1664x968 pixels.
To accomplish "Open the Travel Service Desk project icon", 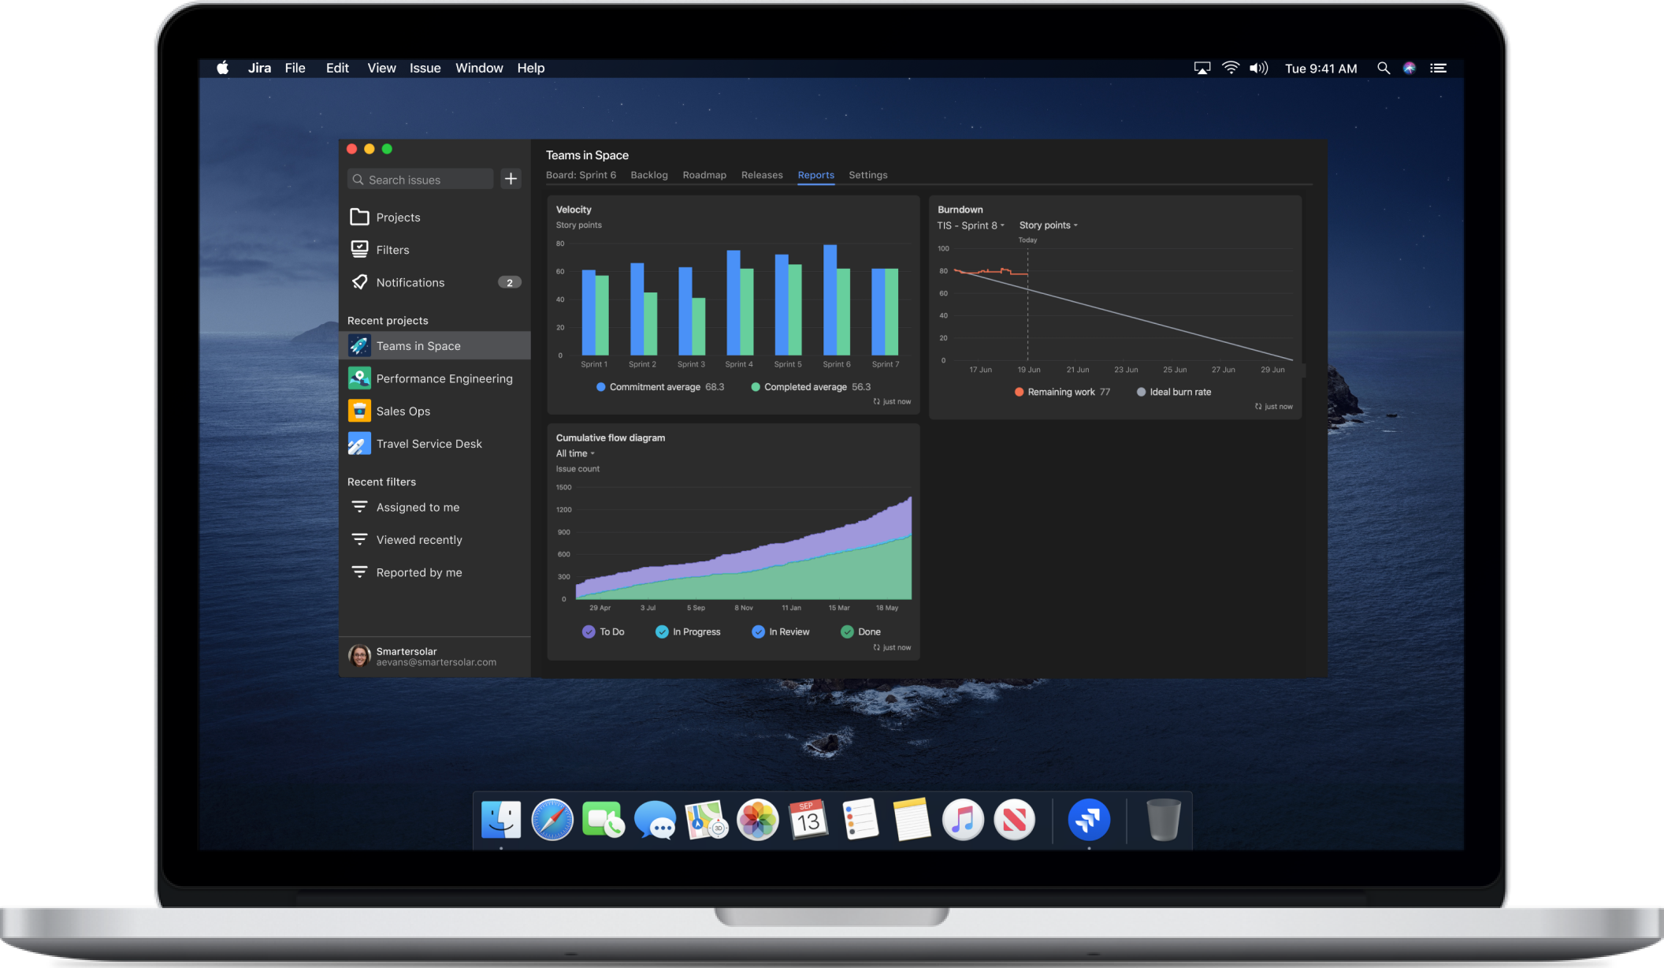I will pyautogui.click(x=359, y=442).
